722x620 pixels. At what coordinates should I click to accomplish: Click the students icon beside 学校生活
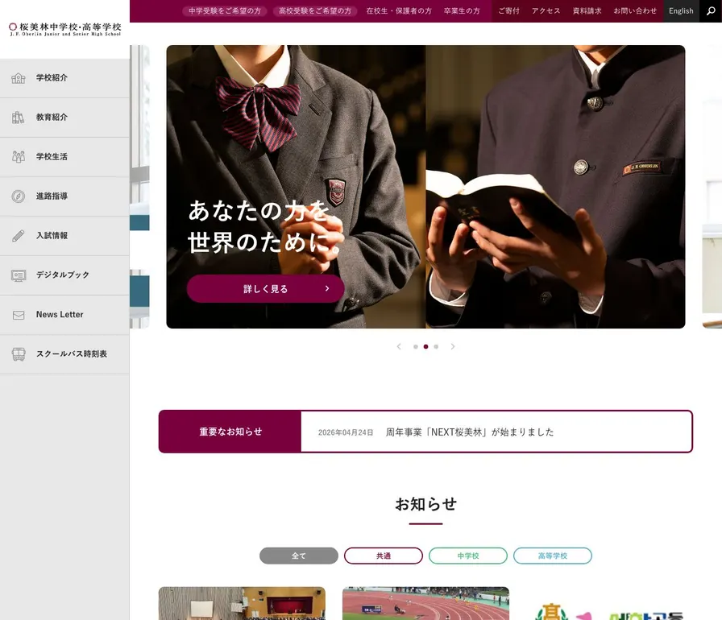[19, 157]
